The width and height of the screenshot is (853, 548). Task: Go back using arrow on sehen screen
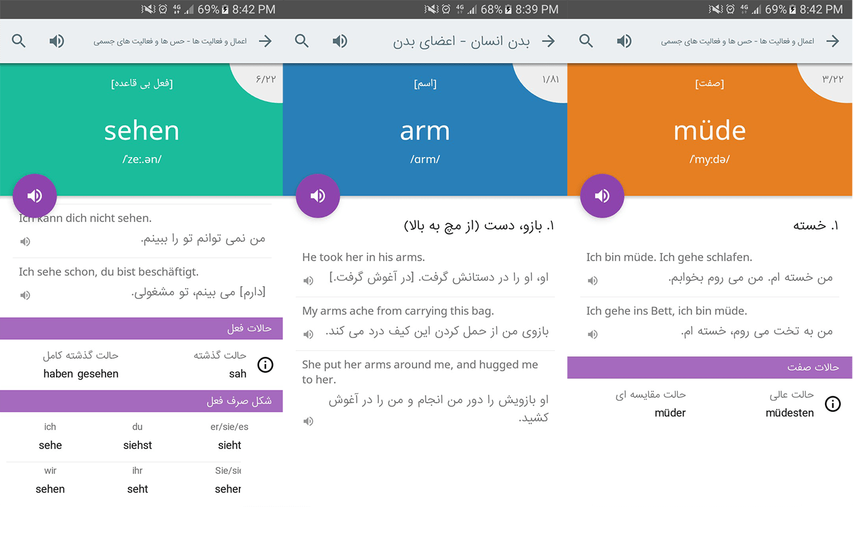point(265,41)
